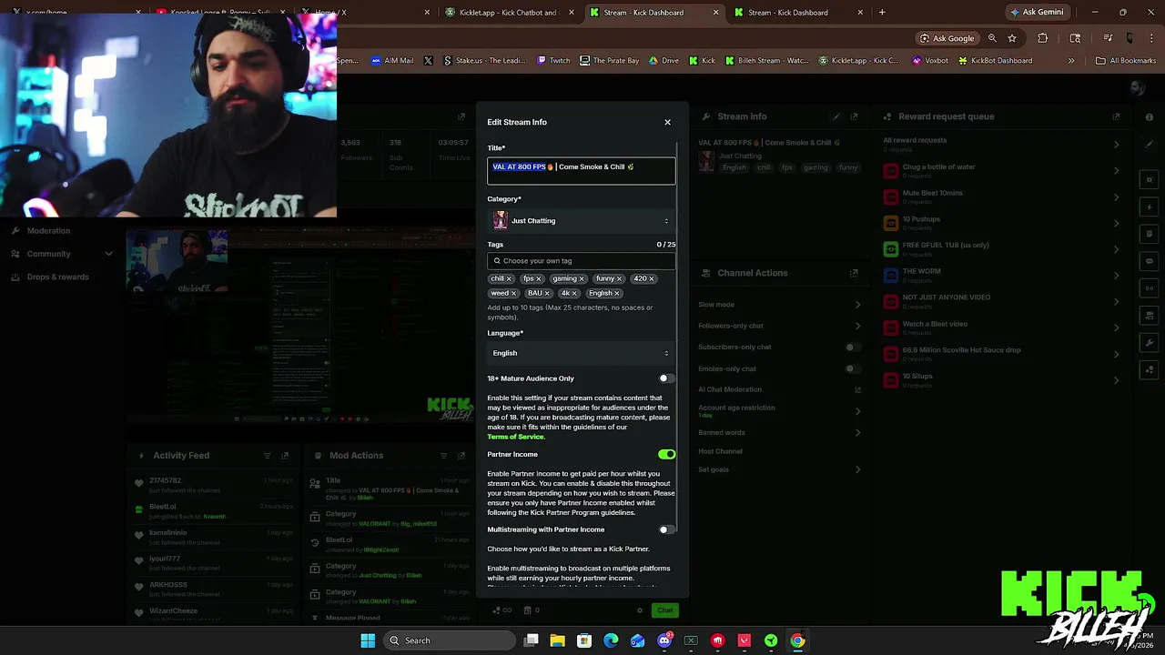Expand Account age restriction setting

(857, 411)
